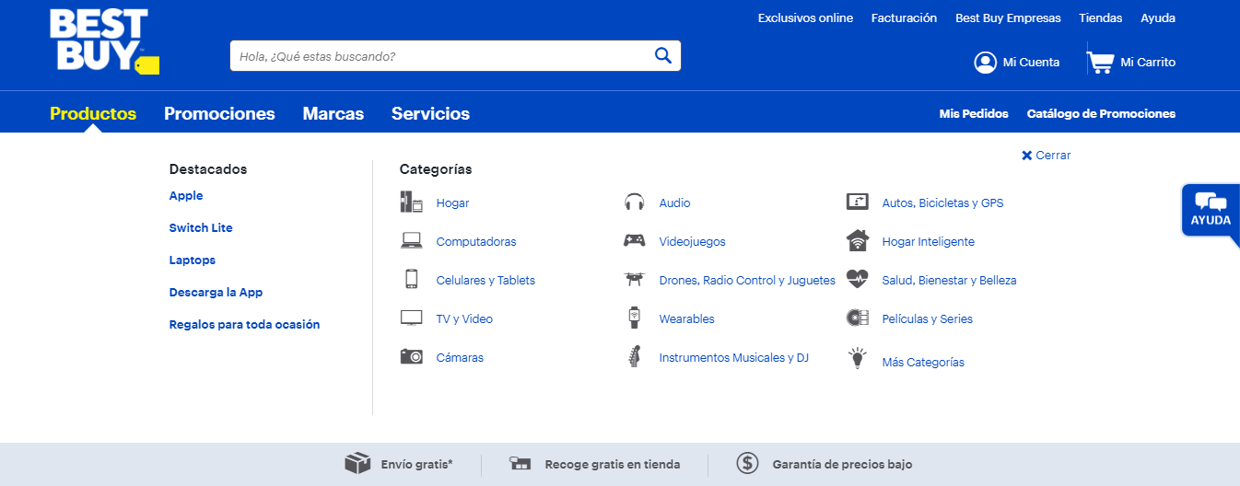Open the Marcas menu
This screenshot has width=1240, height=486.
[x=333, y=114]
